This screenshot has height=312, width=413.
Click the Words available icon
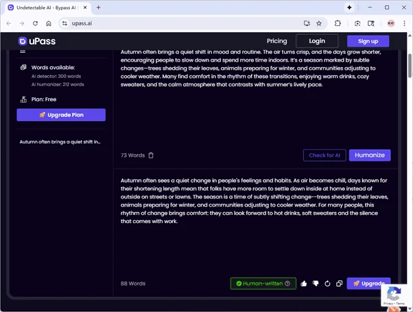click(x=23, y=67)
